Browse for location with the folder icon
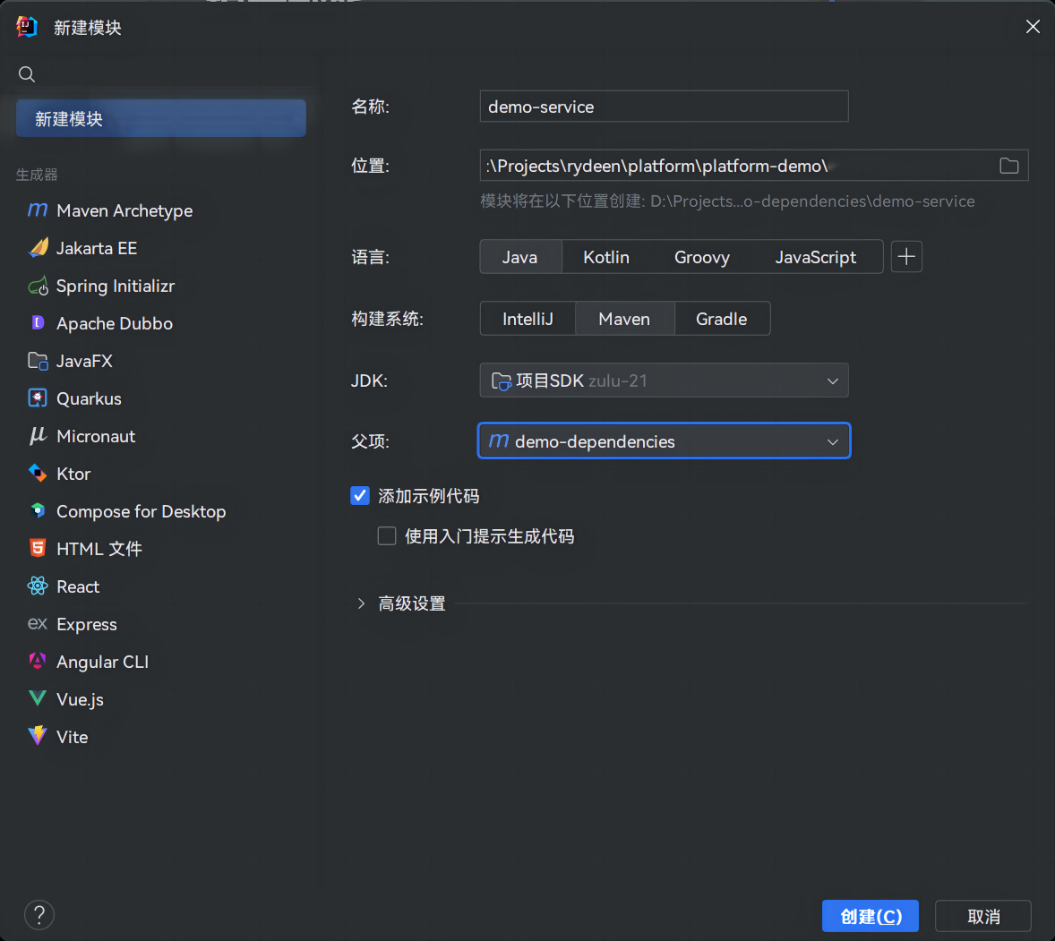 [x=1008, y=166]
